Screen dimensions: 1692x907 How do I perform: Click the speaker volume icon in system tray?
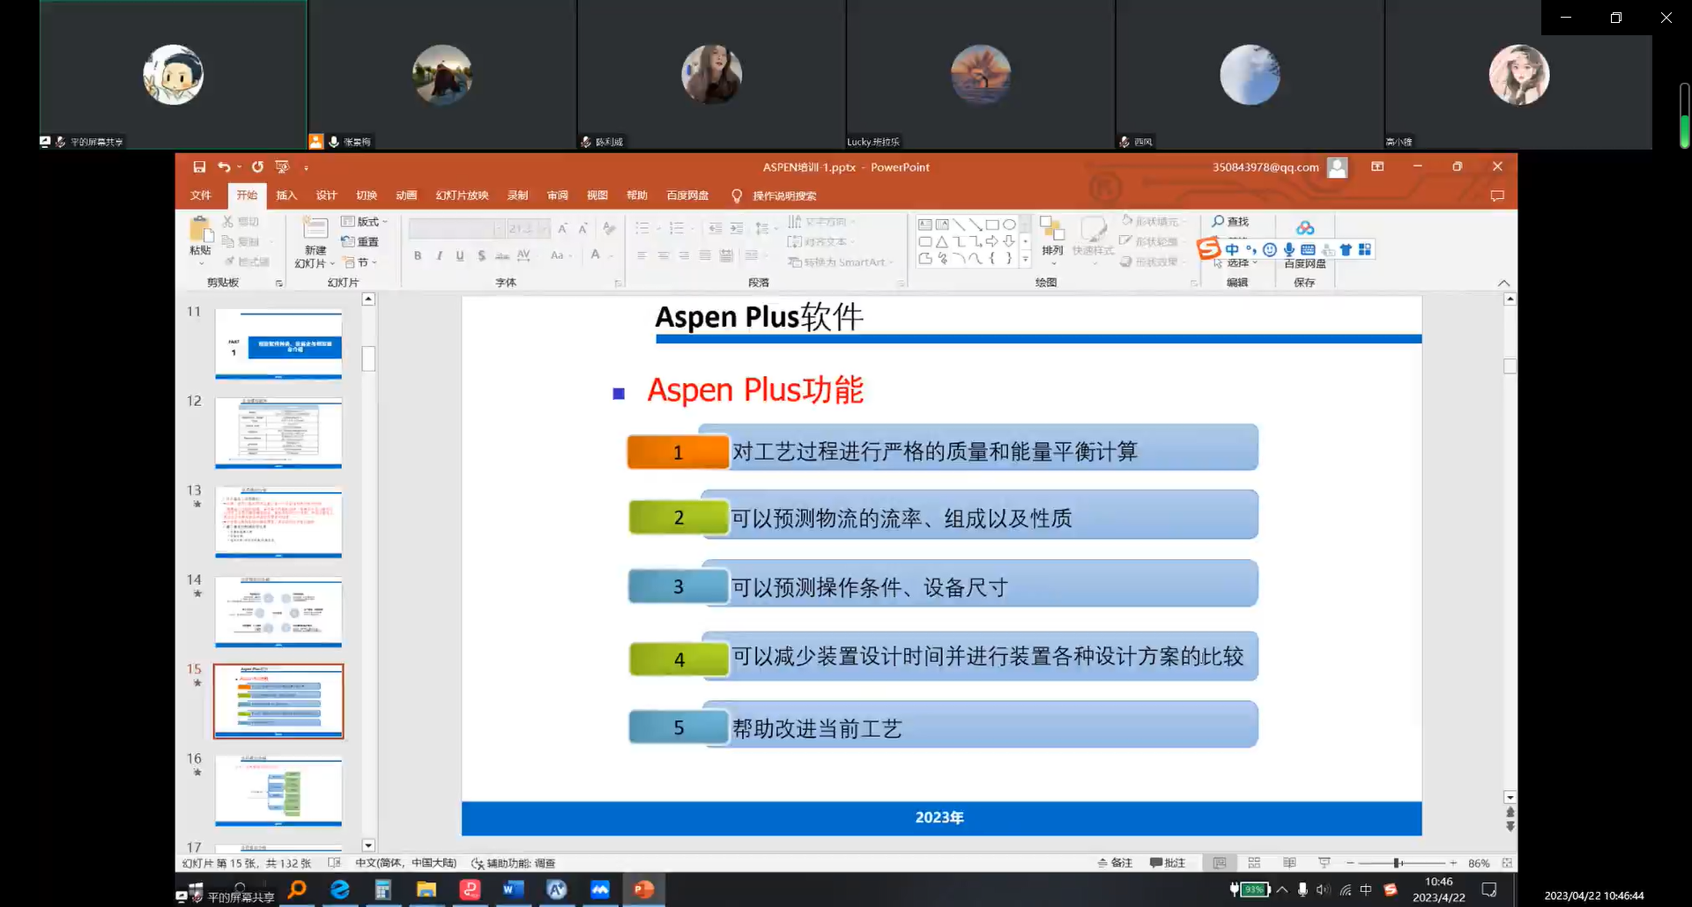tap(1323, 889)
